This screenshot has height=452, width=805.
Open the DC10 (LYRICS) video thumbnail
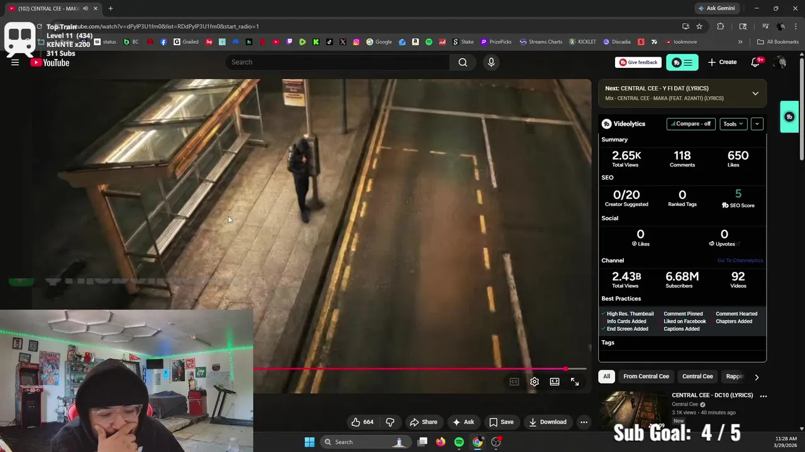pyautogui.click(x=633, y=411)
